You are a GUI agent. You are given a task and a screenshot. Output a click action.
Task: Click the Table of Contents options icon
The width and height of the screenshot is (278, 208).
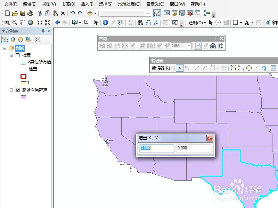tap(38, 40)
